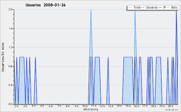The image size is (181, 112).
Task: Click the '12 h' x-axis label
Action: click(x=102, y=106)
